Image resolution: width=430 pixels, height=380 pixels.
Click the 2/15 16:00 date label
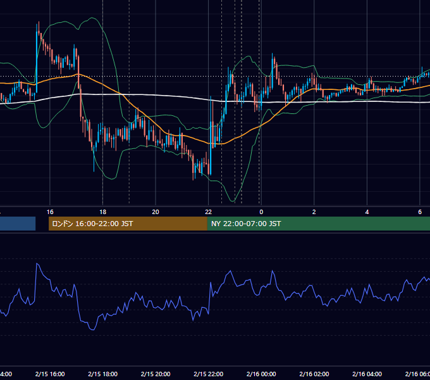point(50,374)
